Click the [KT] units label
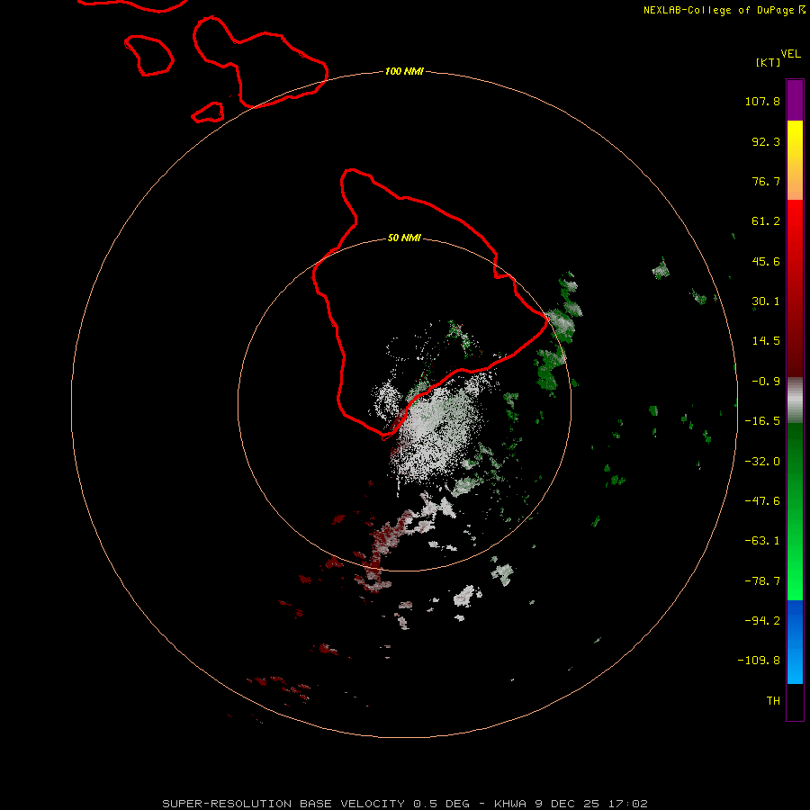 pyautogui.click(x=769, y=62)
